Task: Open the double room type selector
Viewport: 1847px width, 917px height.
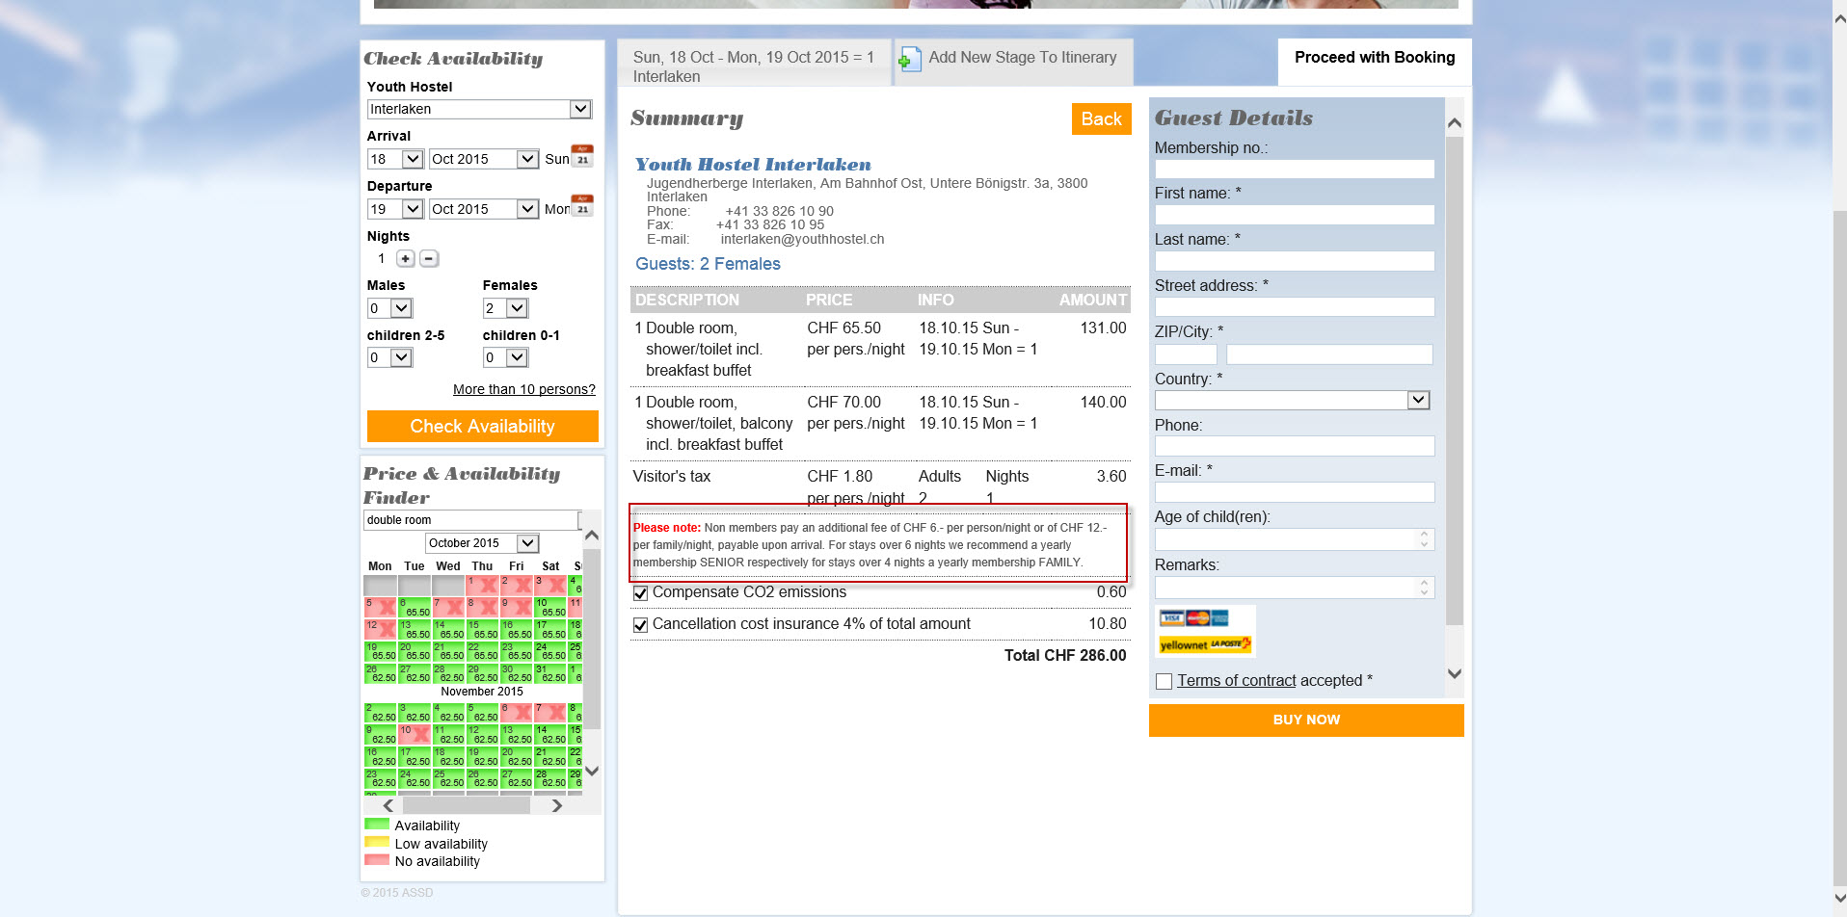Action: [x=472, y=520]
